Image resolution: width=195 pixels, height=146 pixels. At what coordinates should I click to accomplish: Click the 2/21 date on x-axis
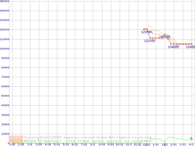click(x=173, y=144)
